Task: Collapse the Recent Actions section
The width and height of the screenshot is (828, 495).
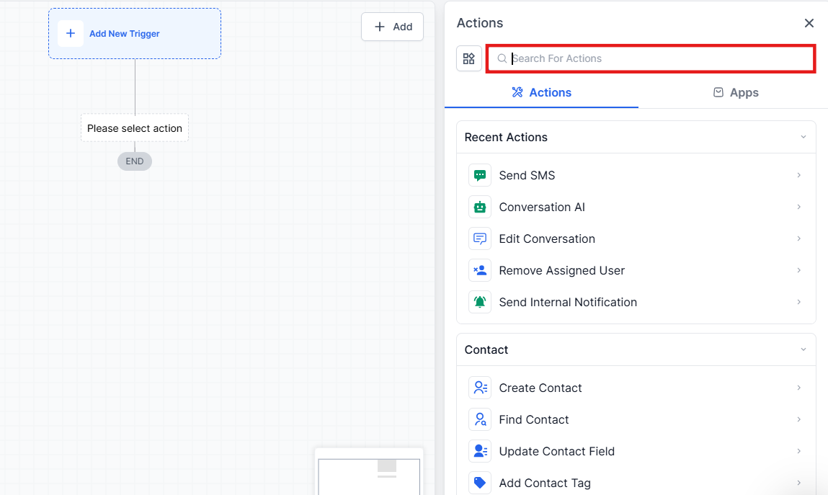Action: 803,137
